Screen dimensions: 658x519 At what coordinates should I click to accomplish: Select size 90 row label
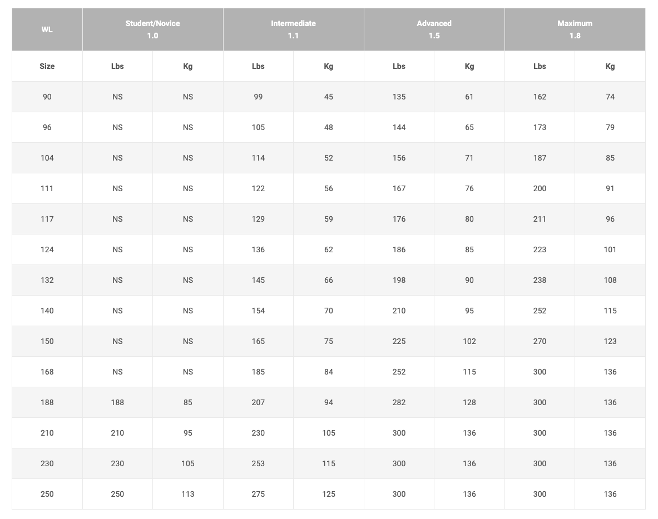click(47, 97)
